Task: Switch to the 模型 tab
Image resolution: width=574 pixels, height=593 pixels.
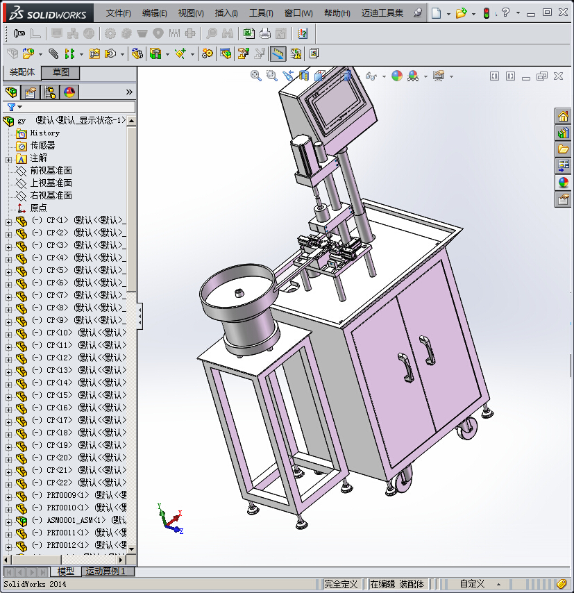Action: pyautogui.click(x=66, y=571)
